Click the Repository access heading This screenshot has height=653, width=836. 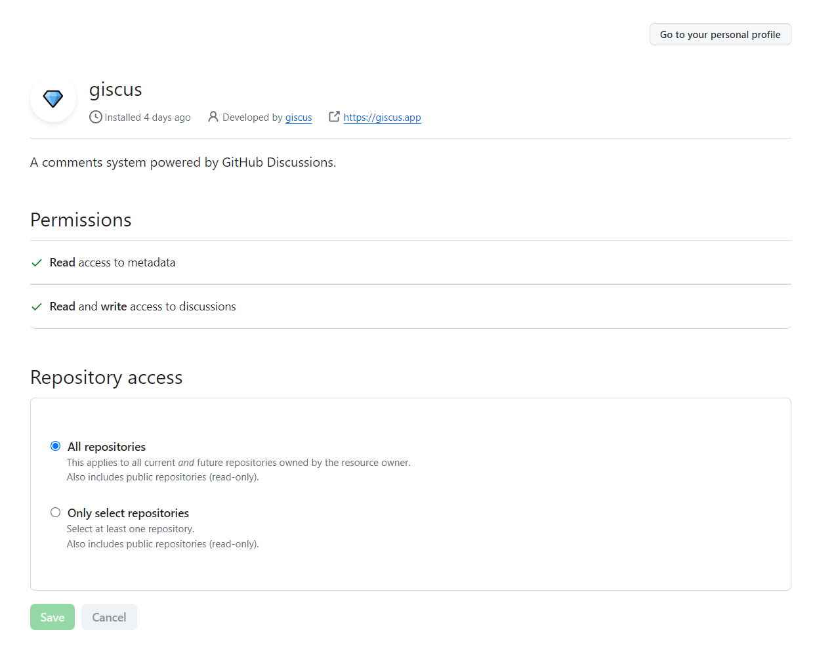coord(106,377)
